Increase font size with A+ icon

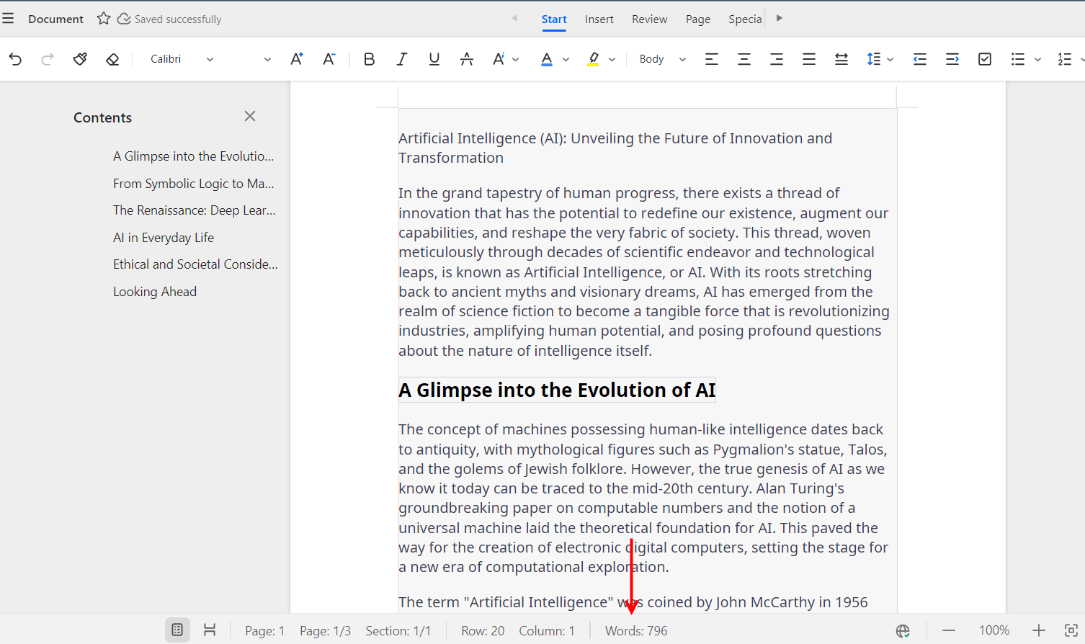[296, 59]
